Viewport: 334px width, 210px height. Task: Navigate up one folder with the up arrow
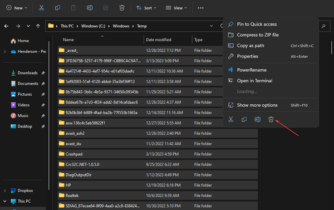point(38,26)
